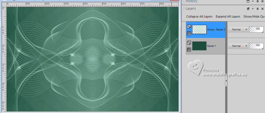The height and width of the screenshot is (113, 265).
Task: Select the layer named Raster 1
Action: pyautogui.click(x=212, y=46)
